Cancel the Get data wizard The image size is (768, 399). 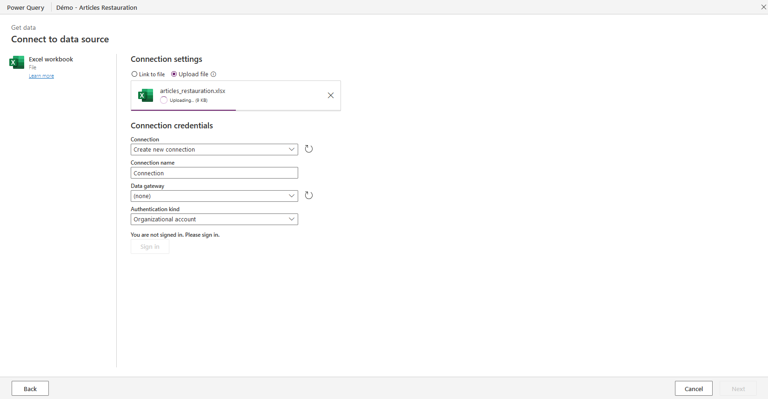[x=694, y=389]
